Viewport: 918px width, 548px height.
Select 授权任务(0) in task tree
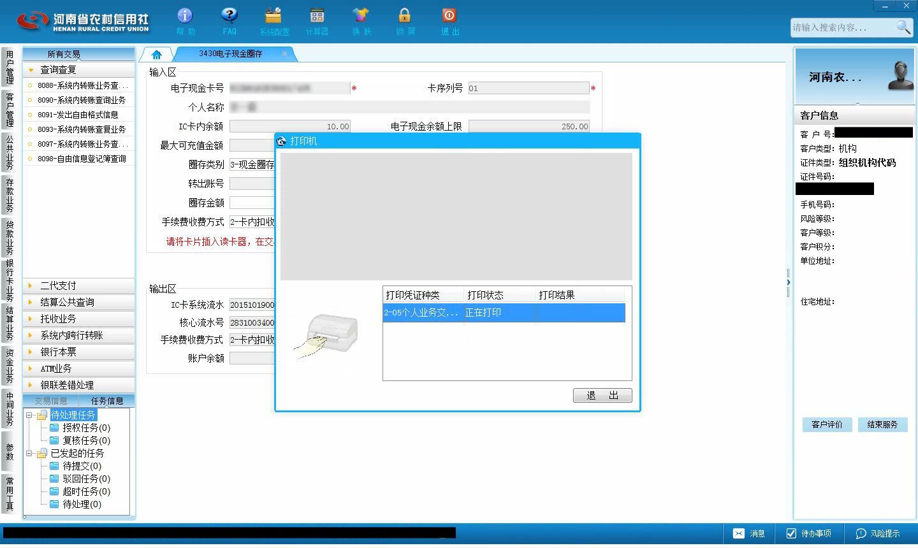point(86,428)
